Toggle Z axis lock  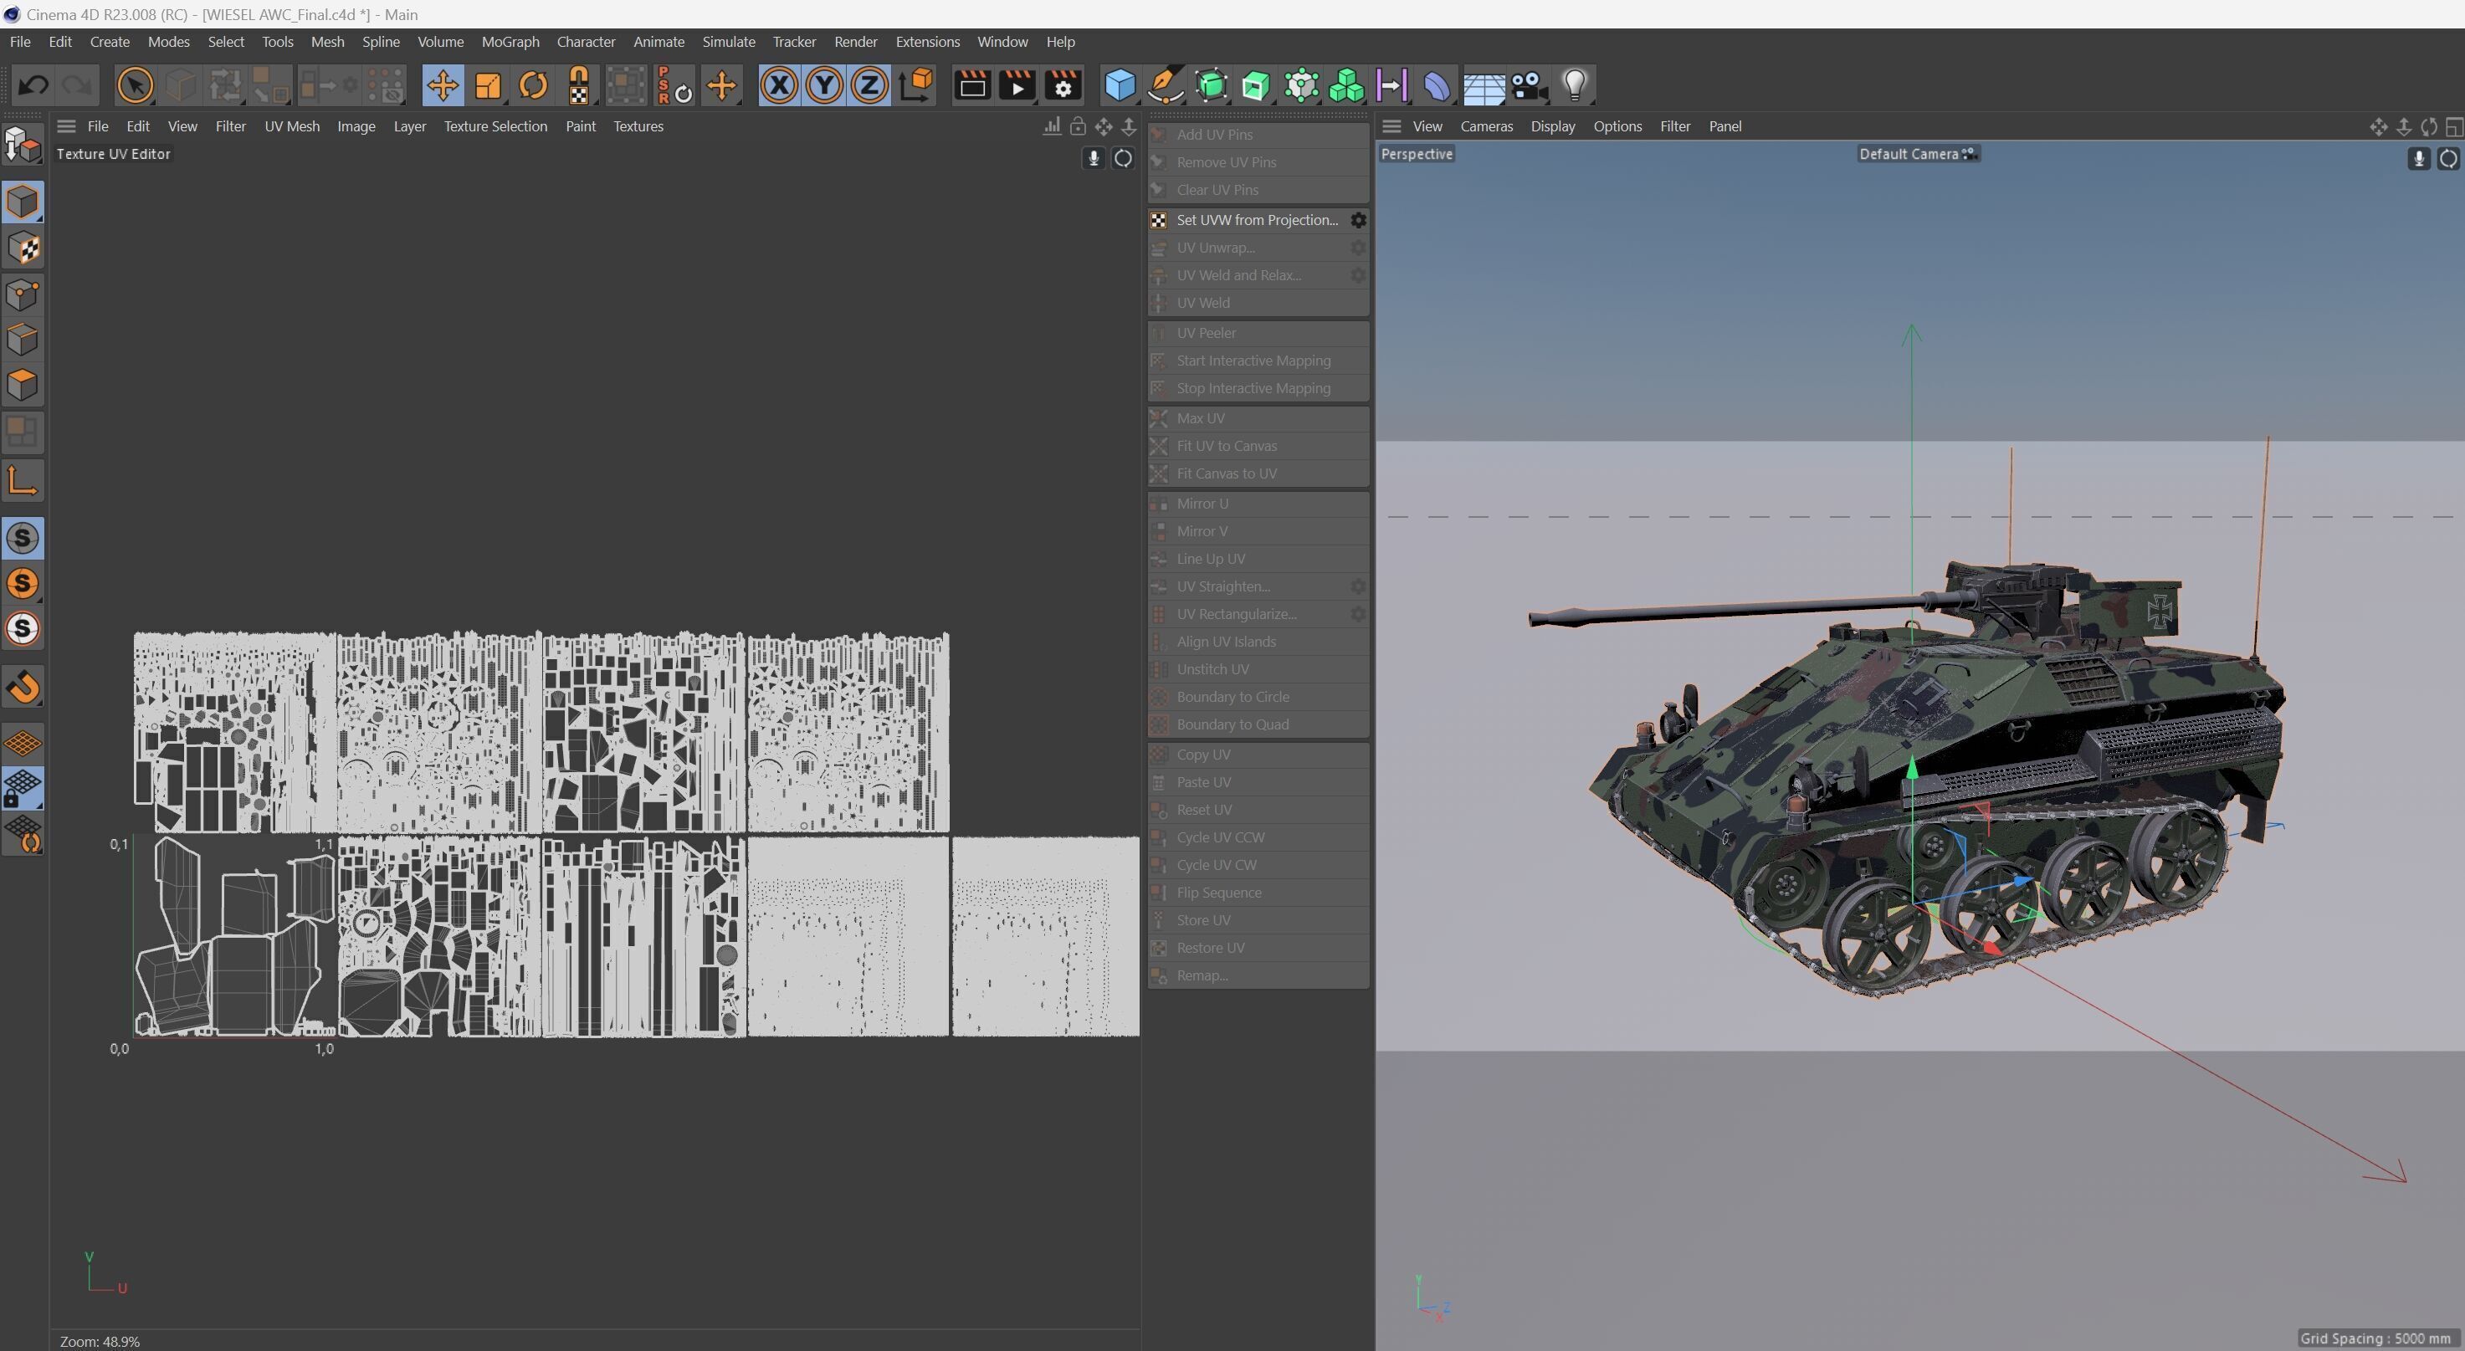point(869,86)
